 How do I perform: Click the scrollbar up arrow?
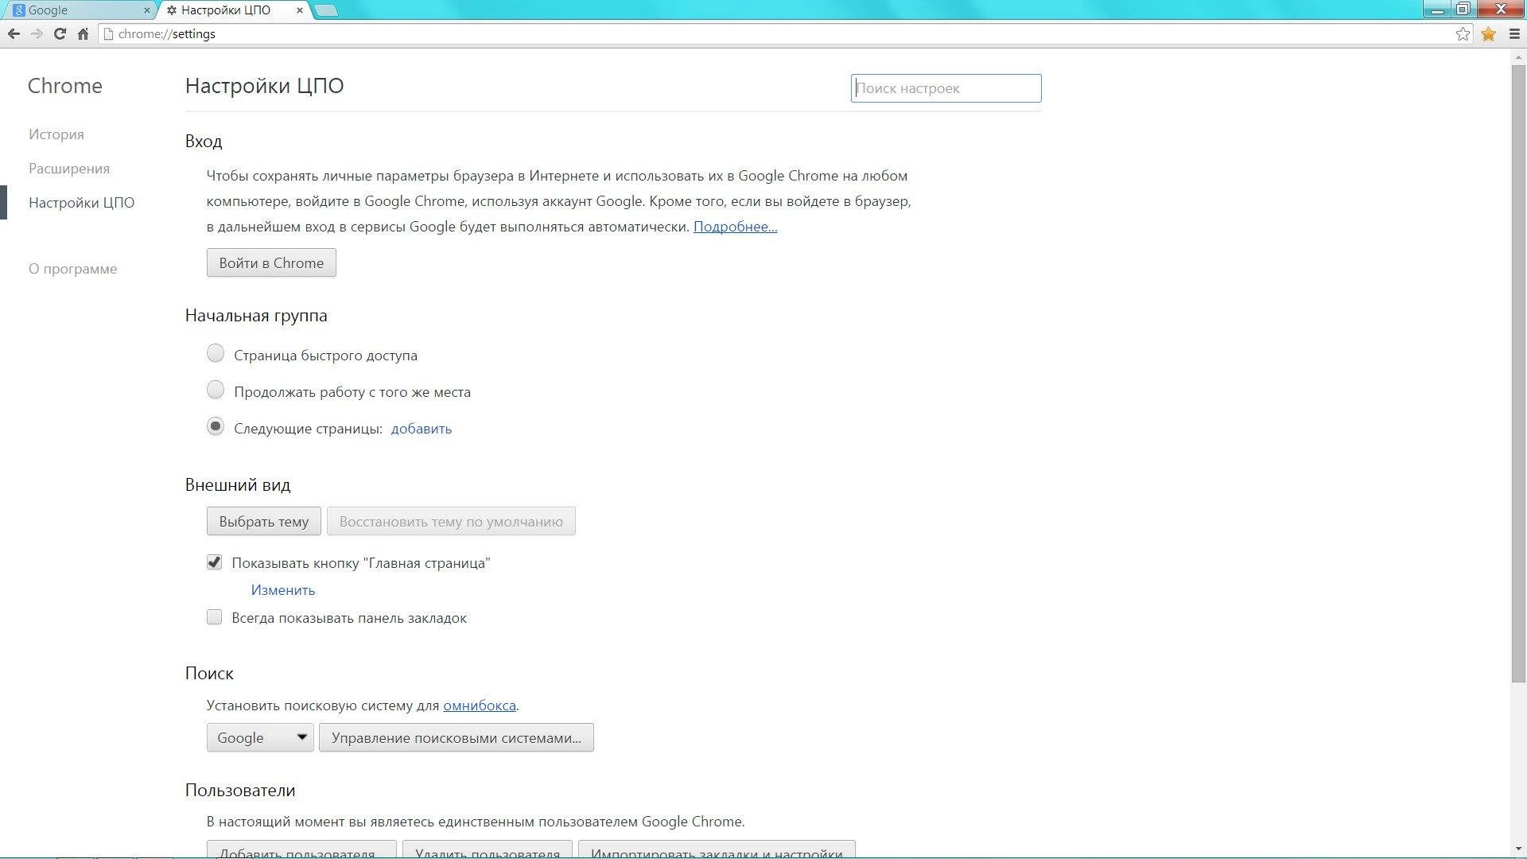[1518, 56]
